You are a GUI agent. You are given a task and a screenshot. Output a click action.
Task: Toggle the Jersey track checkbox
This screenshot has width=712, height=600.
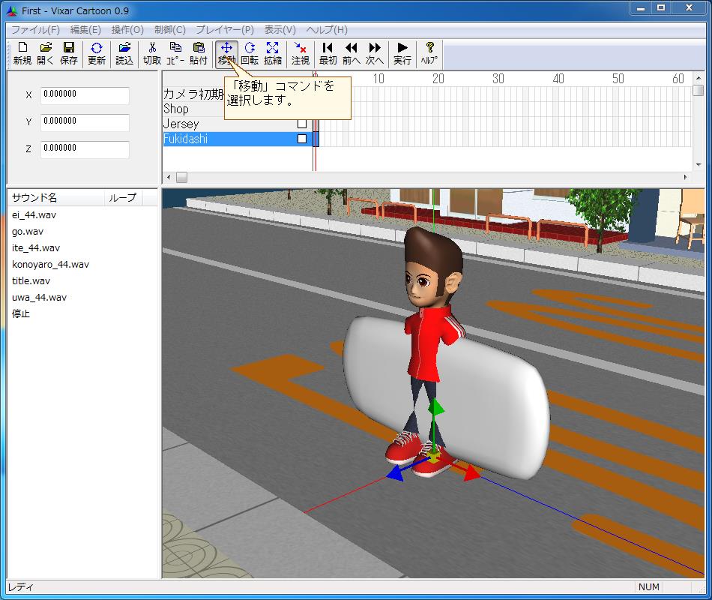pyautogui.click(x=302, y=124)
